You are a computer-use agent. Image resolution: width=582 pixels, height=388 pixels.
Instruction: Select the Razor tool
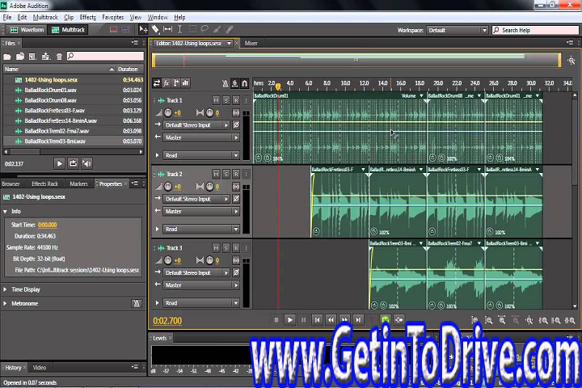(155, 29)
